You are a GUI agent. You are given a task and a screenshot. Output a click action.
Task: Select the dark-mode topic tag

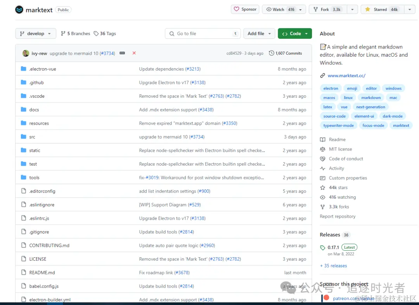[x=392, y=116]
